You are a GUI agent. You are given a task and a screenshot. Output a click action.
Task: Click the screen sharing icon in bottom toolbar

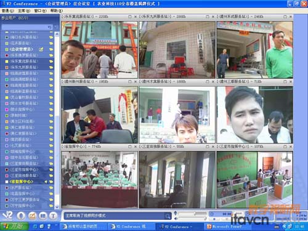[43, 216]
